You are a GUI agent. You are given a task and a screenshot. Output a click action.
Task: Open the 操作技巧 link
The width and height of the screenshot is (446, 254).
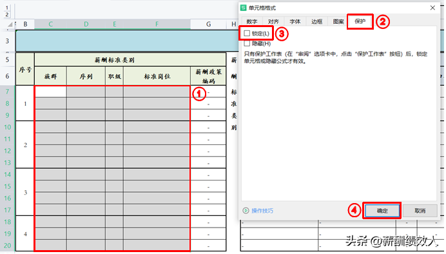(x=262, y=211)
